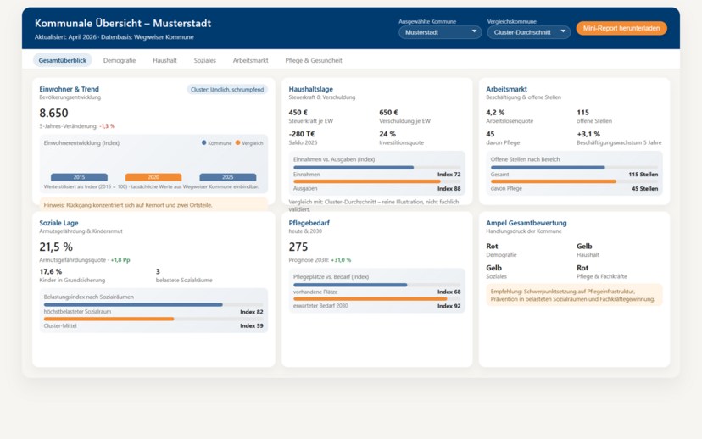Image resolution: width=702 pixels, height=439 pixels.
Task: Open the Pflege & Gesundheit tab
Action: [314, 60]
